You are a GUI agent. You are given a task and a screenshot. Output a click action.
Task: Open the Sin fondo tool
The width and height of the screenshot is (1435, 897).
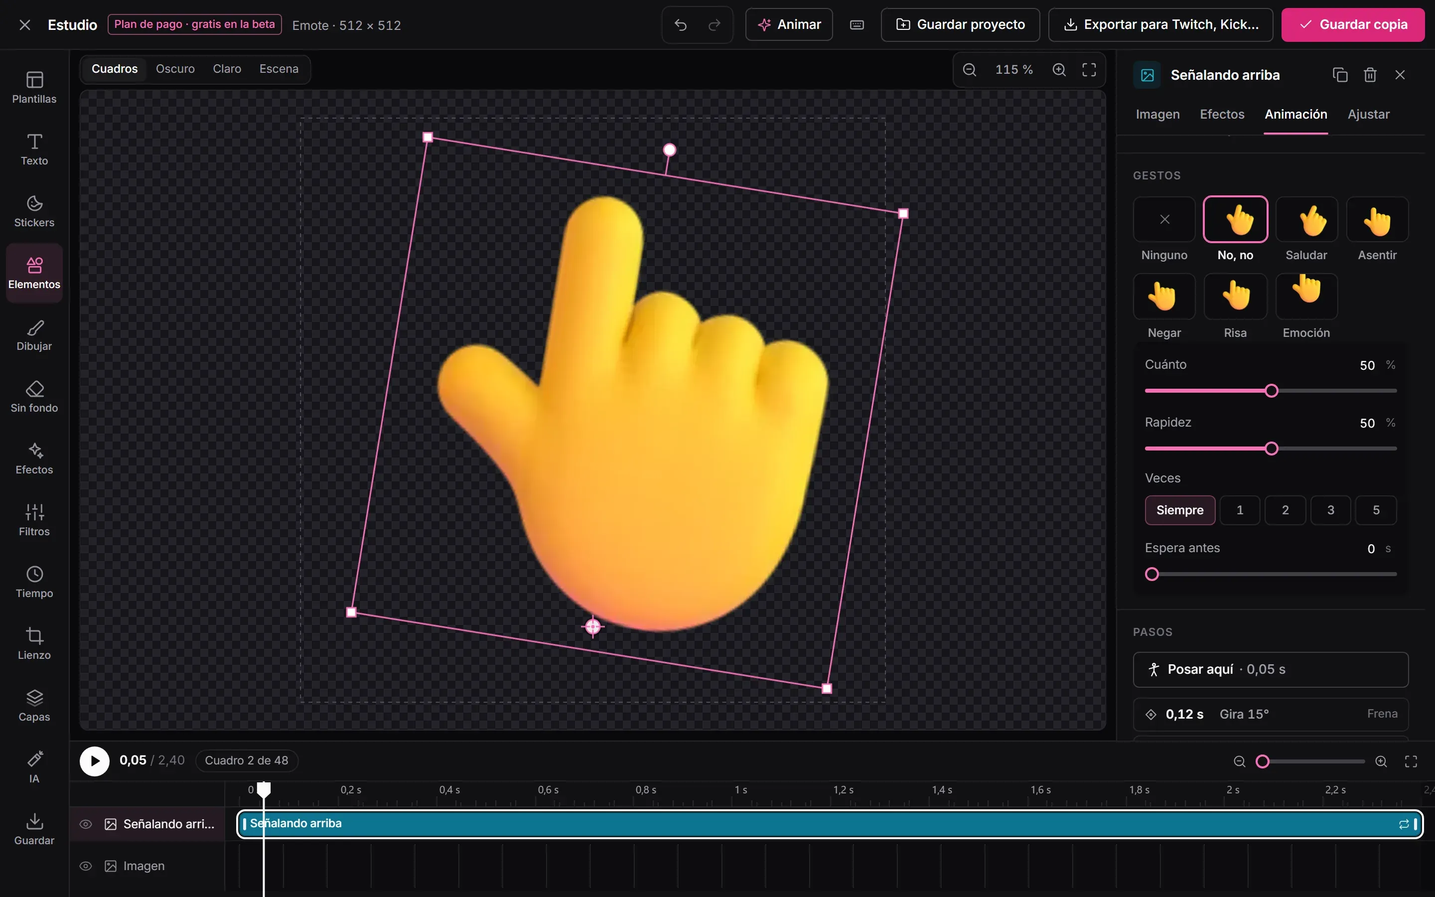click(34, 396)
